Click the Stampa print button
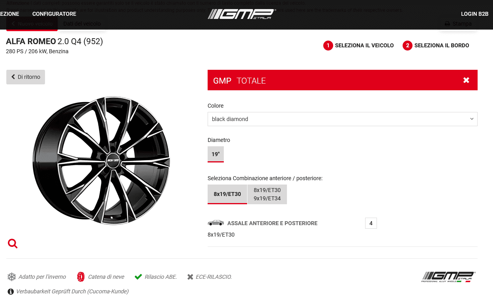The width and height of the screenshot is (493, 304). (x=458, y=24)
